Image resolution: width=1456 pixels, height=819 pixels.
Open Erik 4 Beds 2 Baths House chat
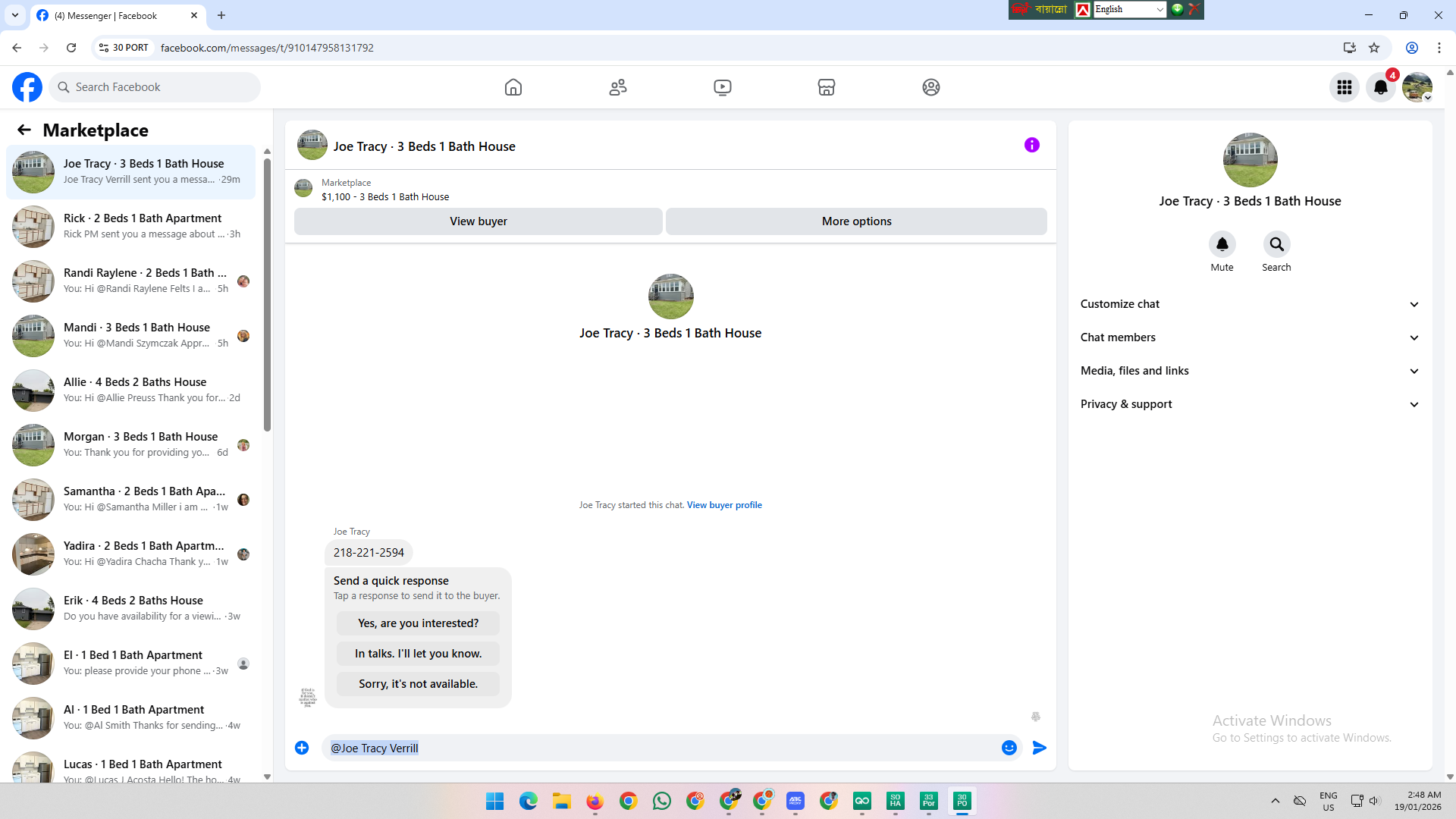point(131,608)
